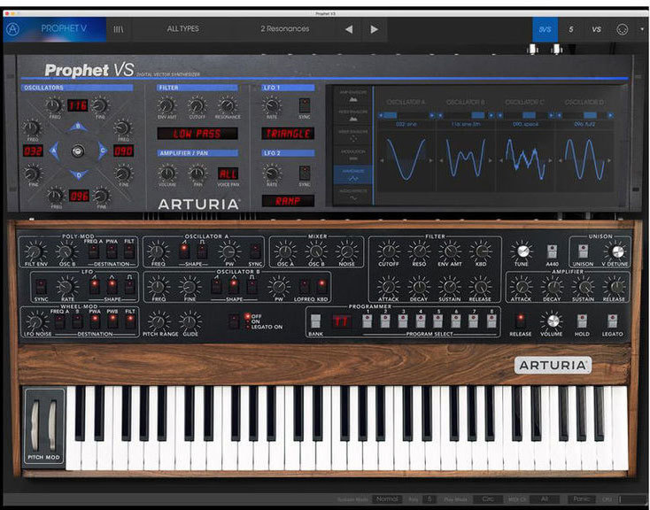Switch to the VS synth view tab
This screenshot has height=510, width=650.
596,29
